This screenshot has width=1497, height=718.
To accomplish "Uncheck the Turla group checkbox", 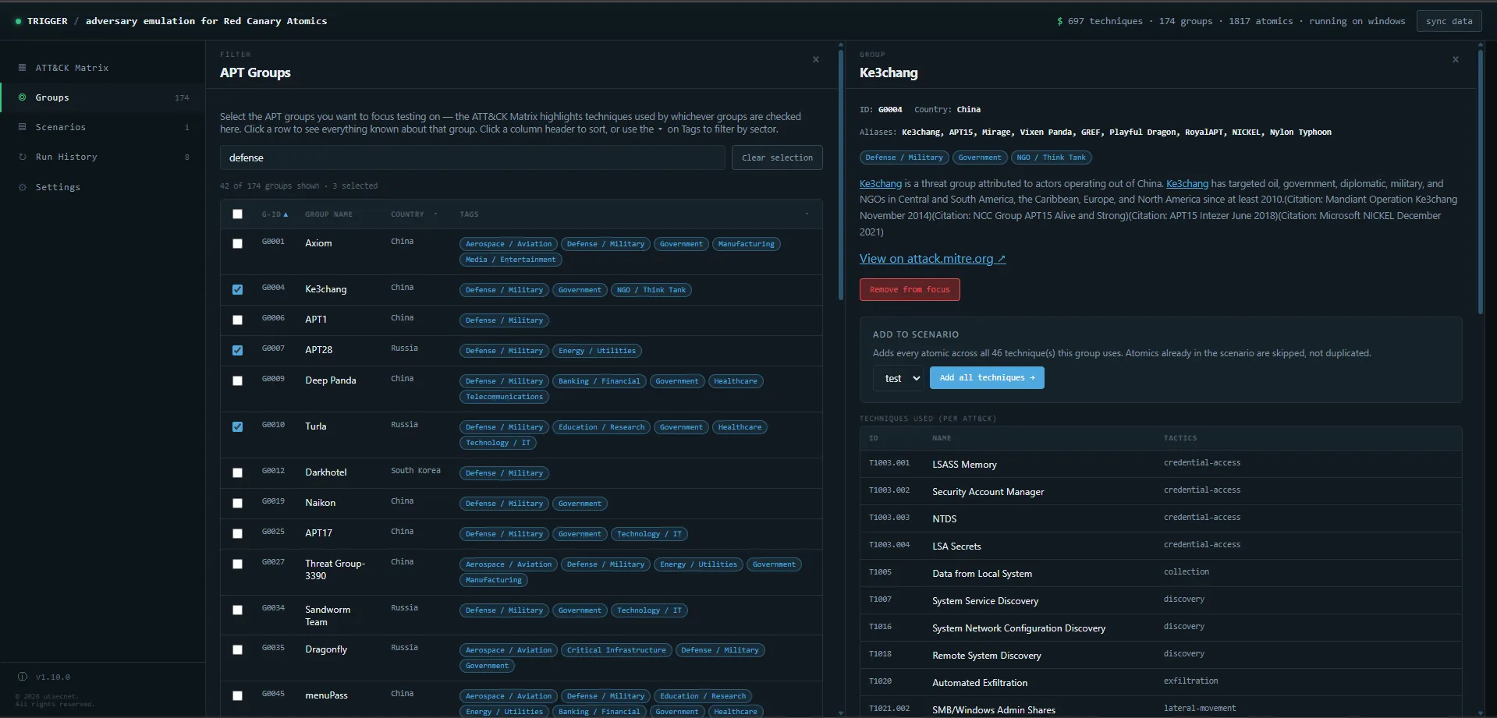I will click(x=237, y=426).
